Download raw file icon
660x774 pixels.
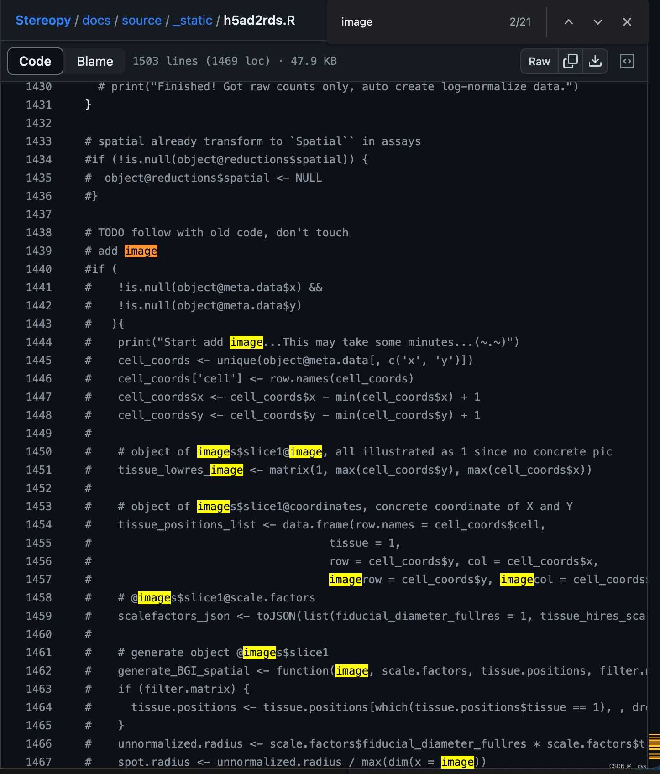pos(595,61)
